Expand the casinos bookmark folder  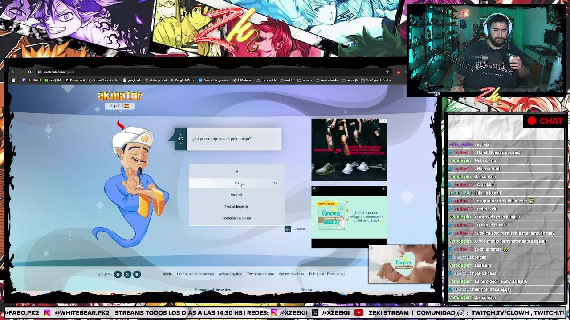305,80
